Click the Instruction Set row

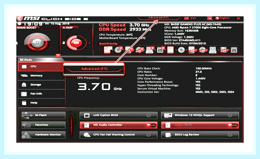point(186,92)
